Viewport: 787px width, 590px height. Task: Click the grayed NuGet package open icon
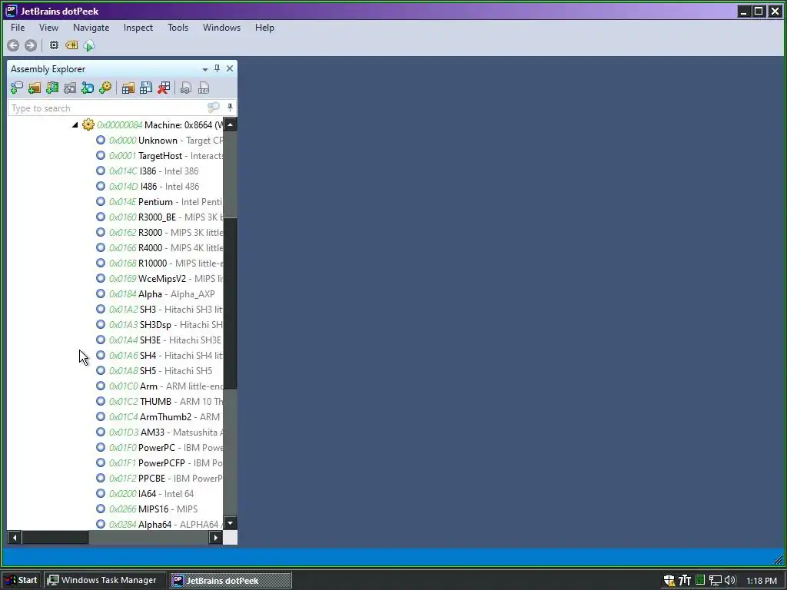pyautogui.click(x=70, y=88)
